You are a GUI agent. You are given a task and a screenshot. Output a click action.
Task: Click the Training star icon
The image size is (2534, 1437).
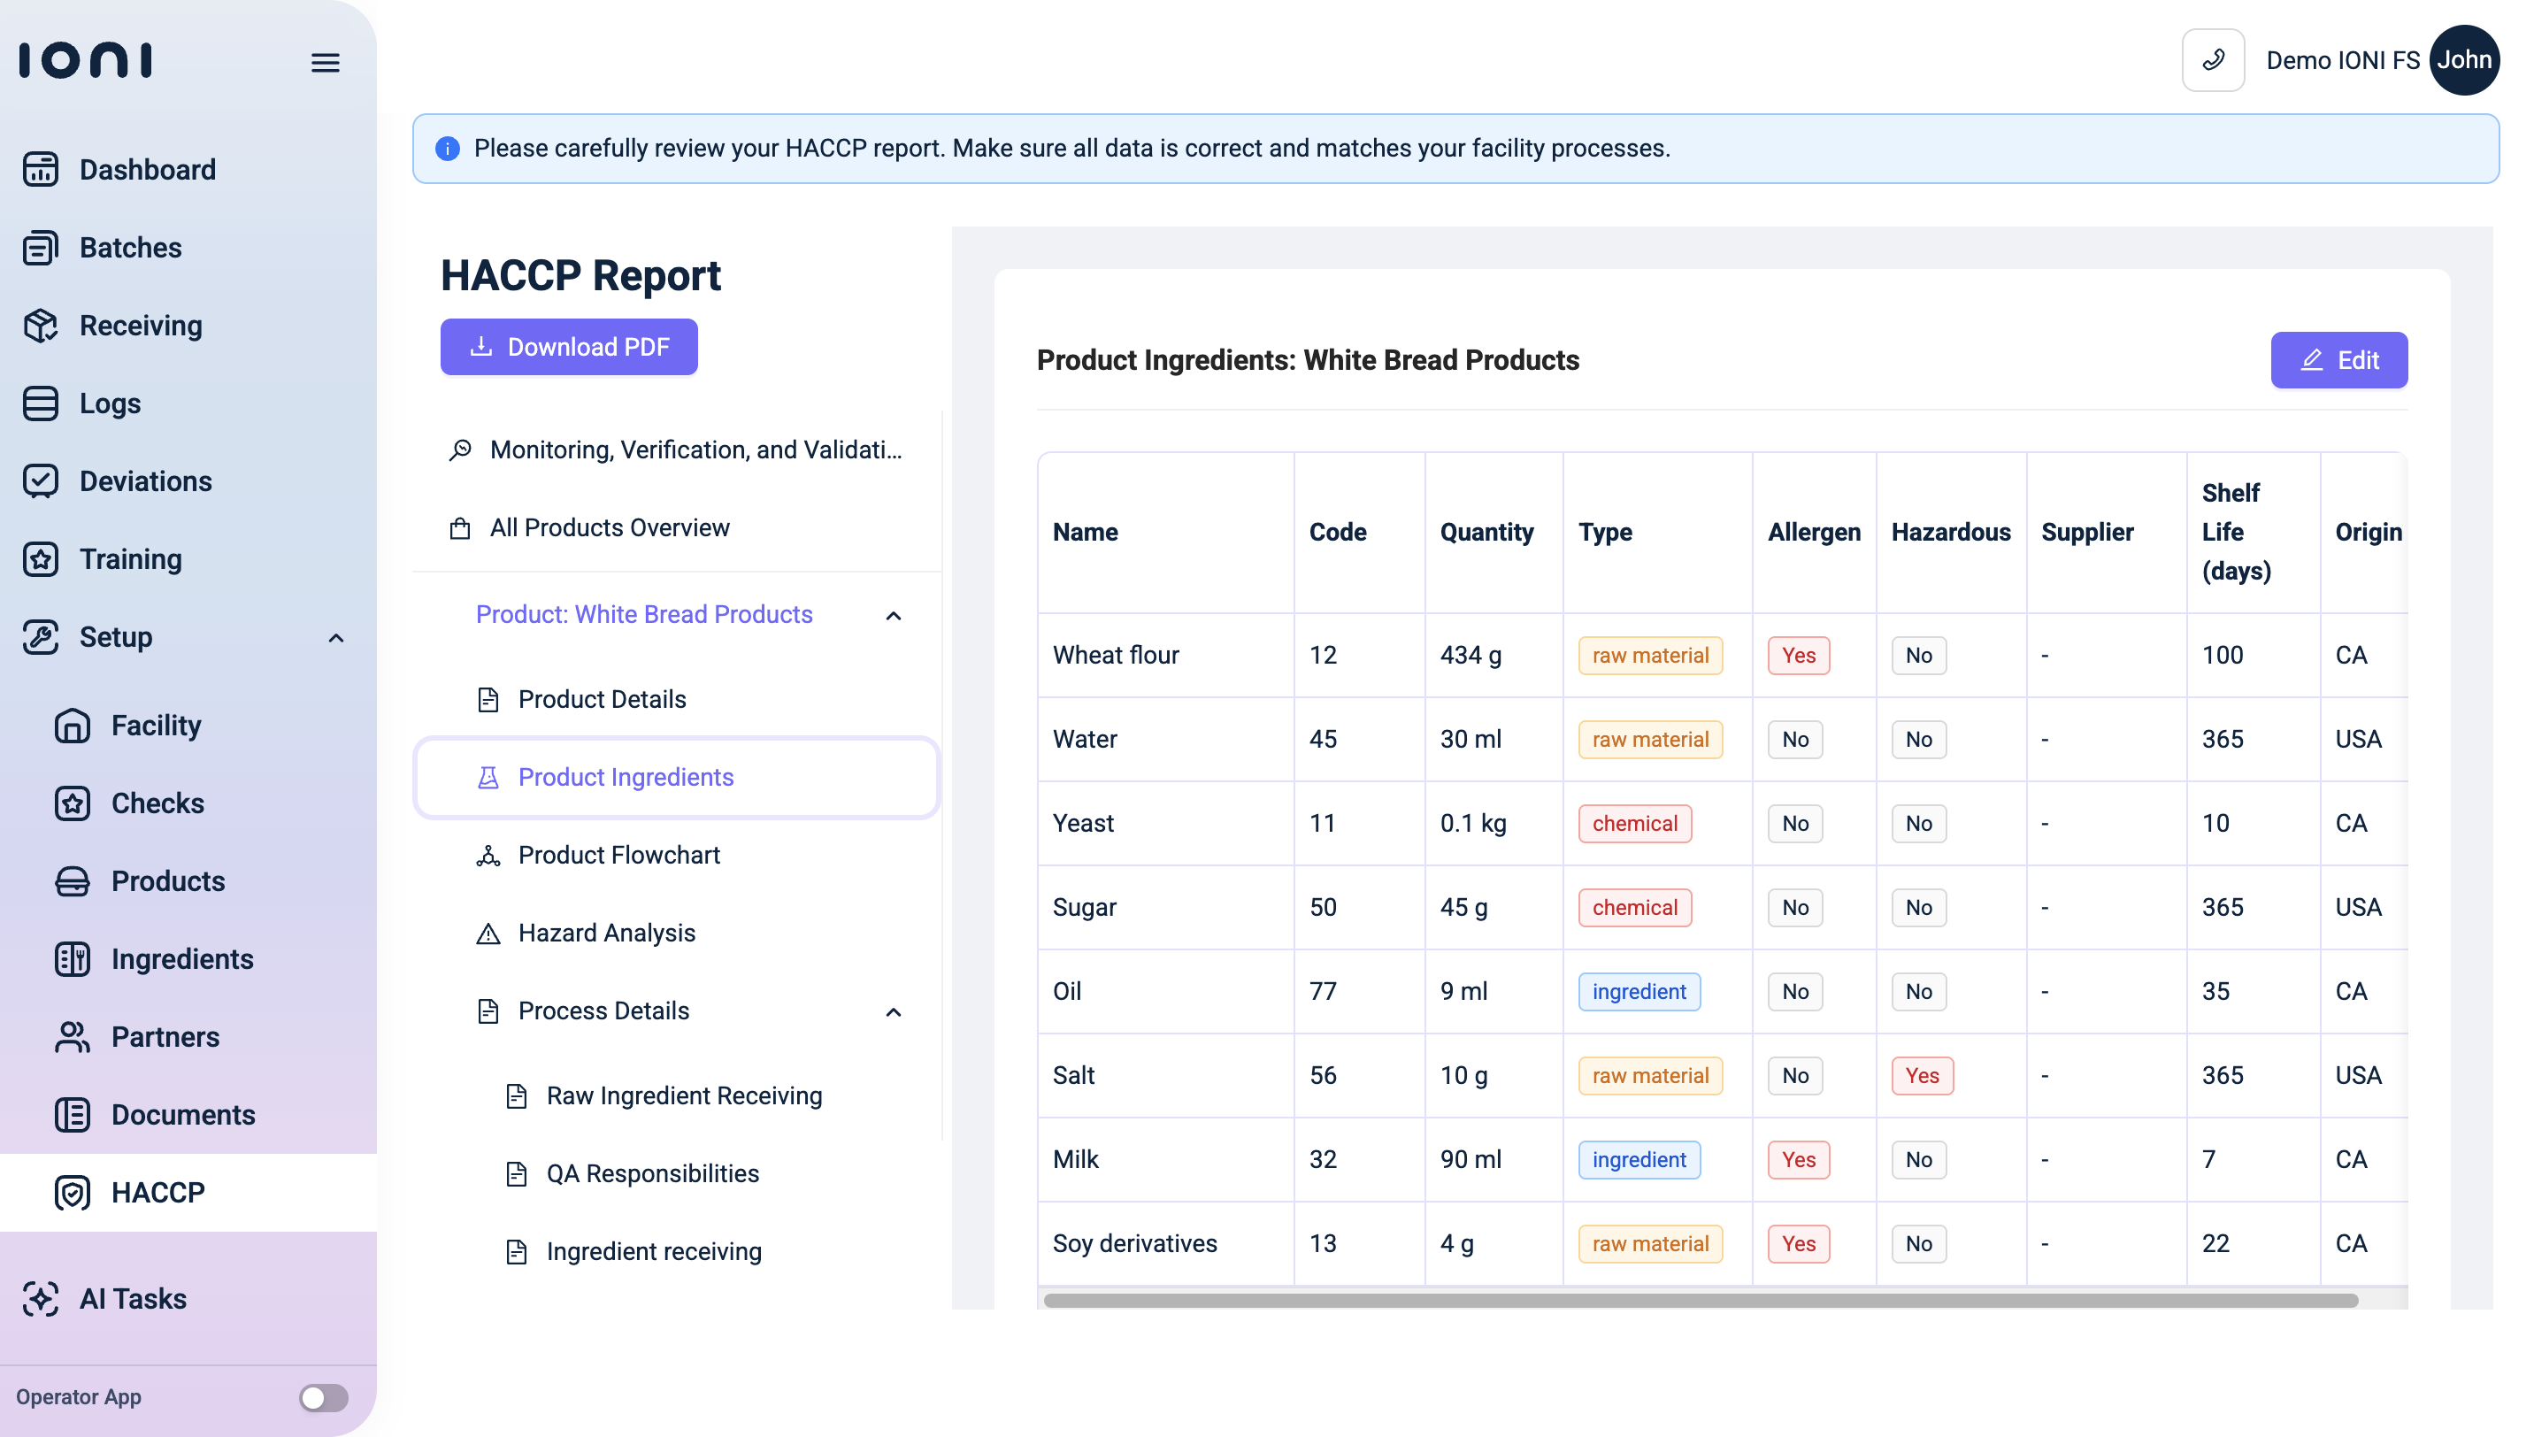click(x=41, y=559)
